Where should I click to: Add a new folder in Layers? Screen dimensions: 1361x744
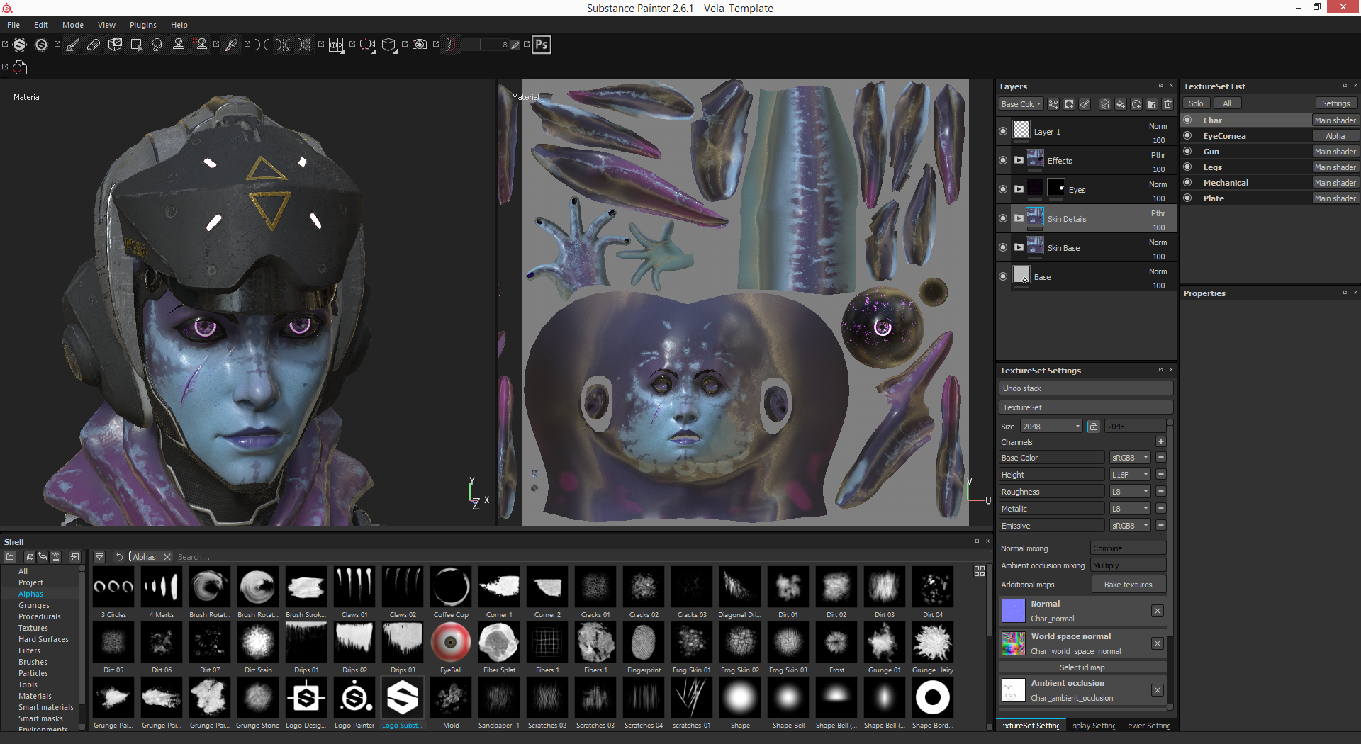click(x=1152, y=104)
